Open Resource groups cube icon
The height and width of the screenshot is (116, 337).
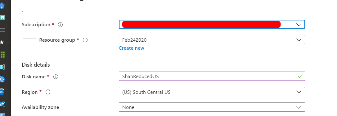coord(2,67)
